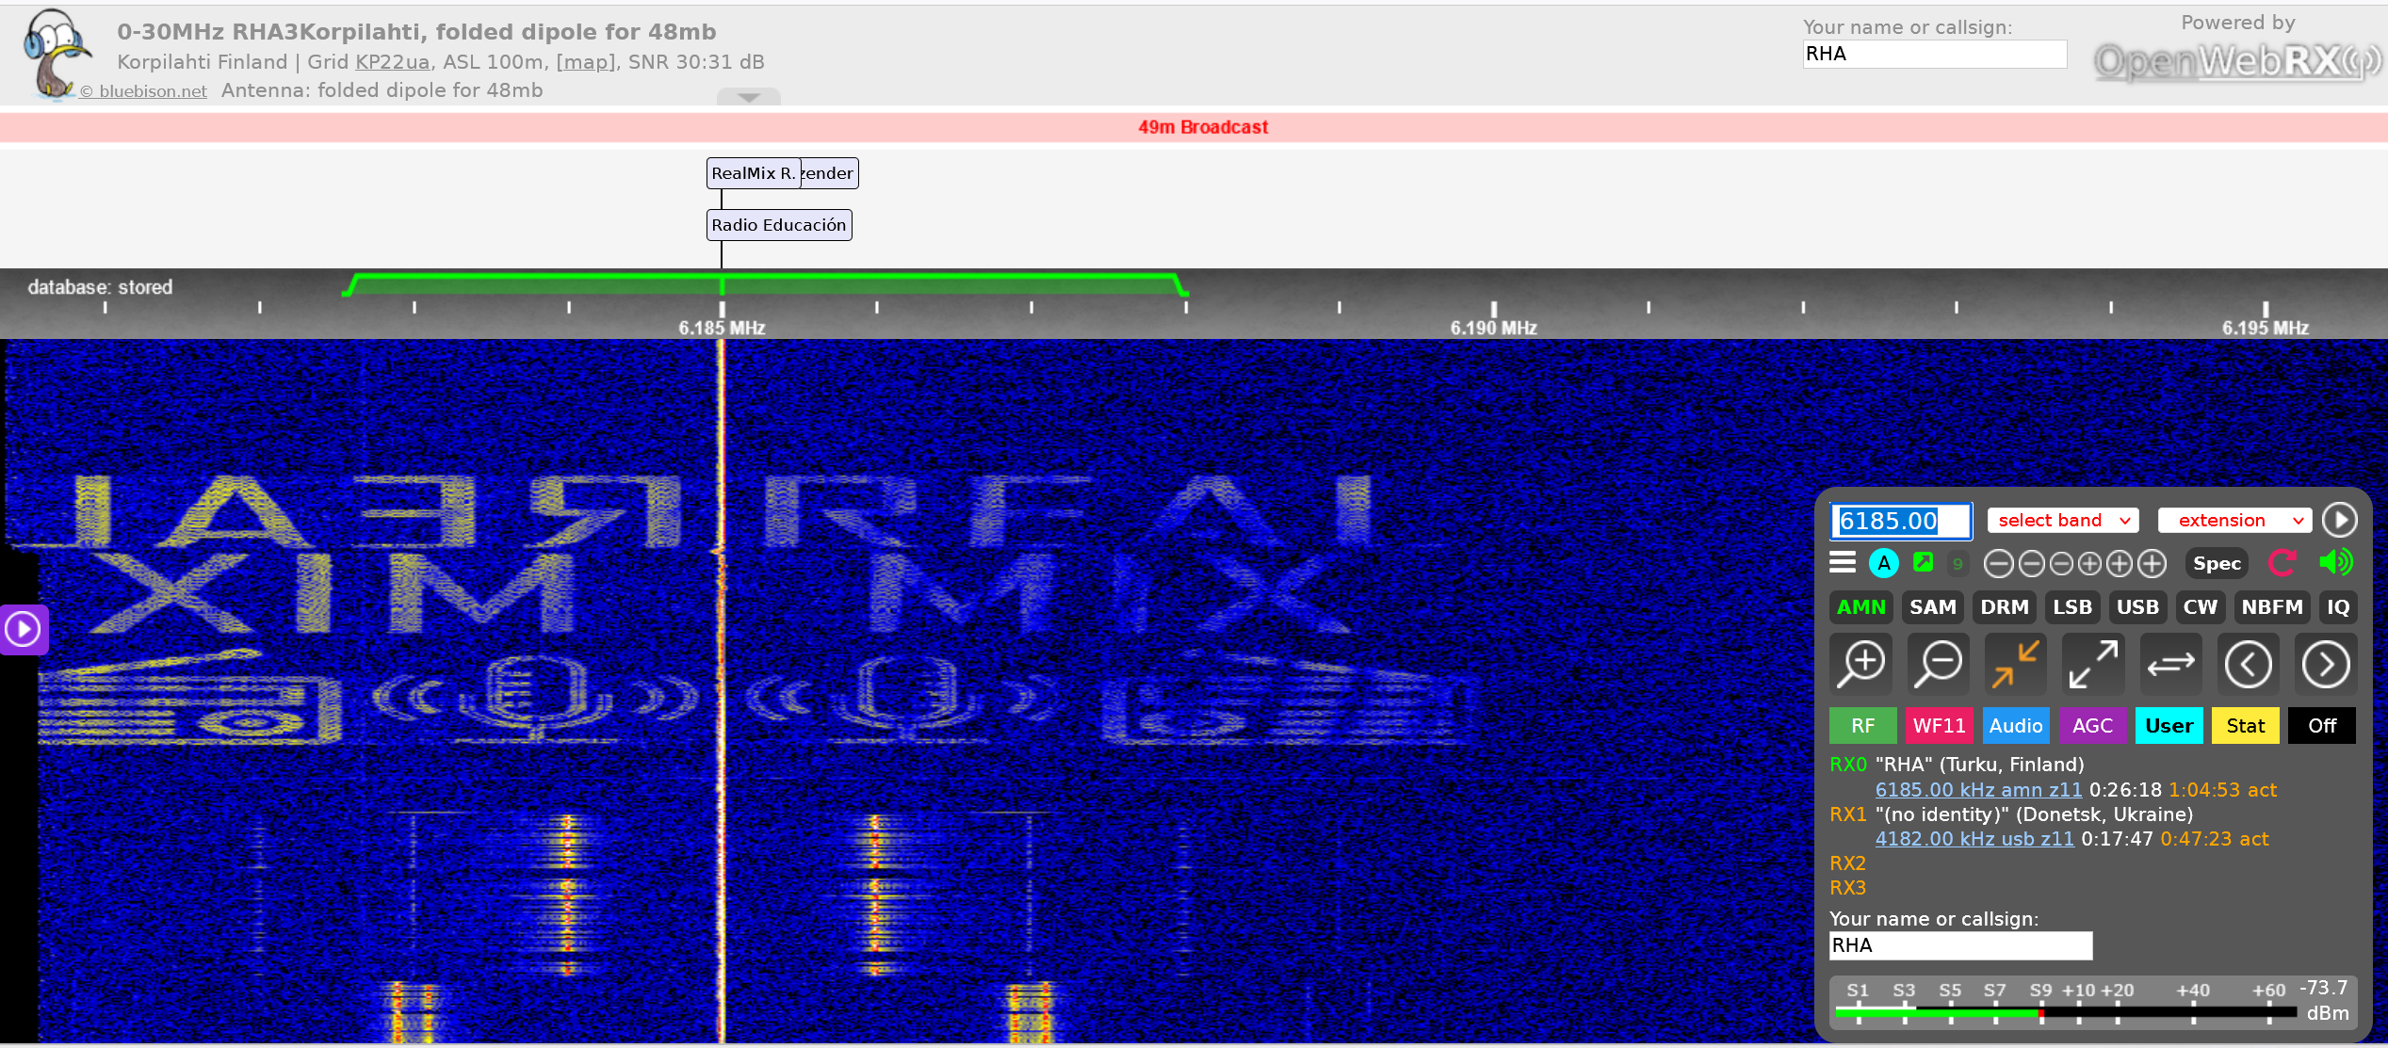Open the WF11 tab
Screen dimensions: 2388x1048
click(x=1940, y=726)
